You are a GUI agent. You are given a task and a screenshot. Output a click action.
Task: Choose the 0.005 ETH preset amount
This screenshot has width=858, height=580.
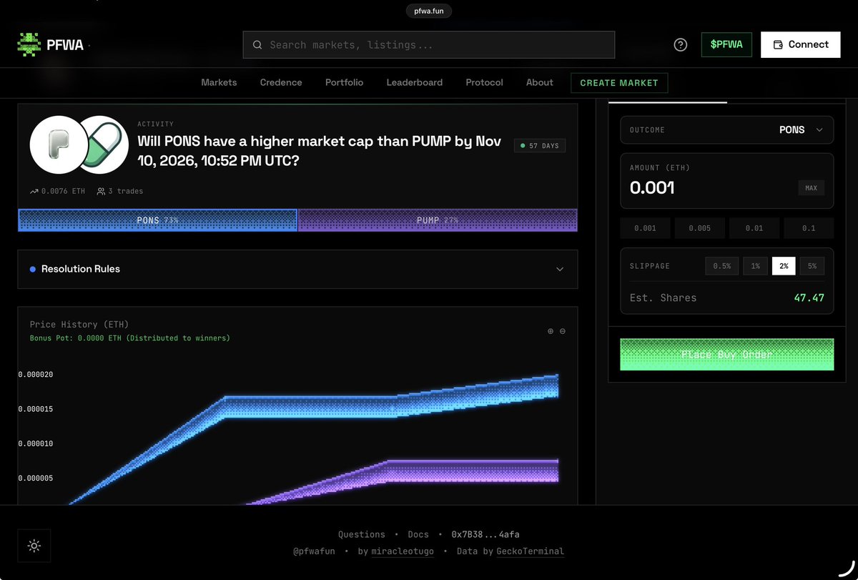coord(699,228)
